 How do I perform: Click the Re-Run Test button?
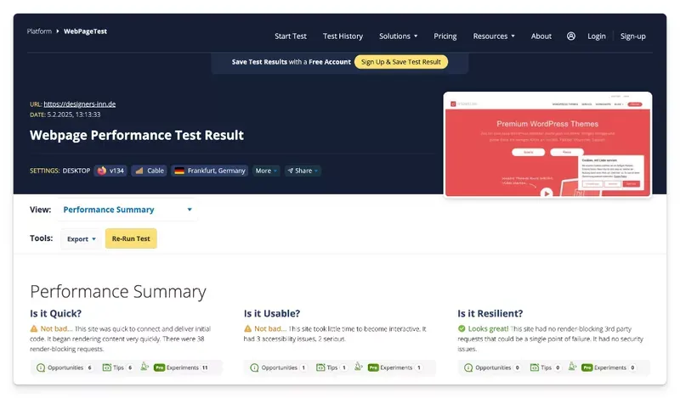131,238
